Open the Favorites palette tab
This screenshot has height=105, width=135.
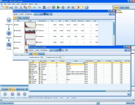pyautogui.click(x=5, y=89)
